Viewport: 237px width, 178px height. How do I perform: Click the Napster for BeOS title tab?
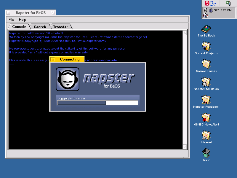point(31,13)
